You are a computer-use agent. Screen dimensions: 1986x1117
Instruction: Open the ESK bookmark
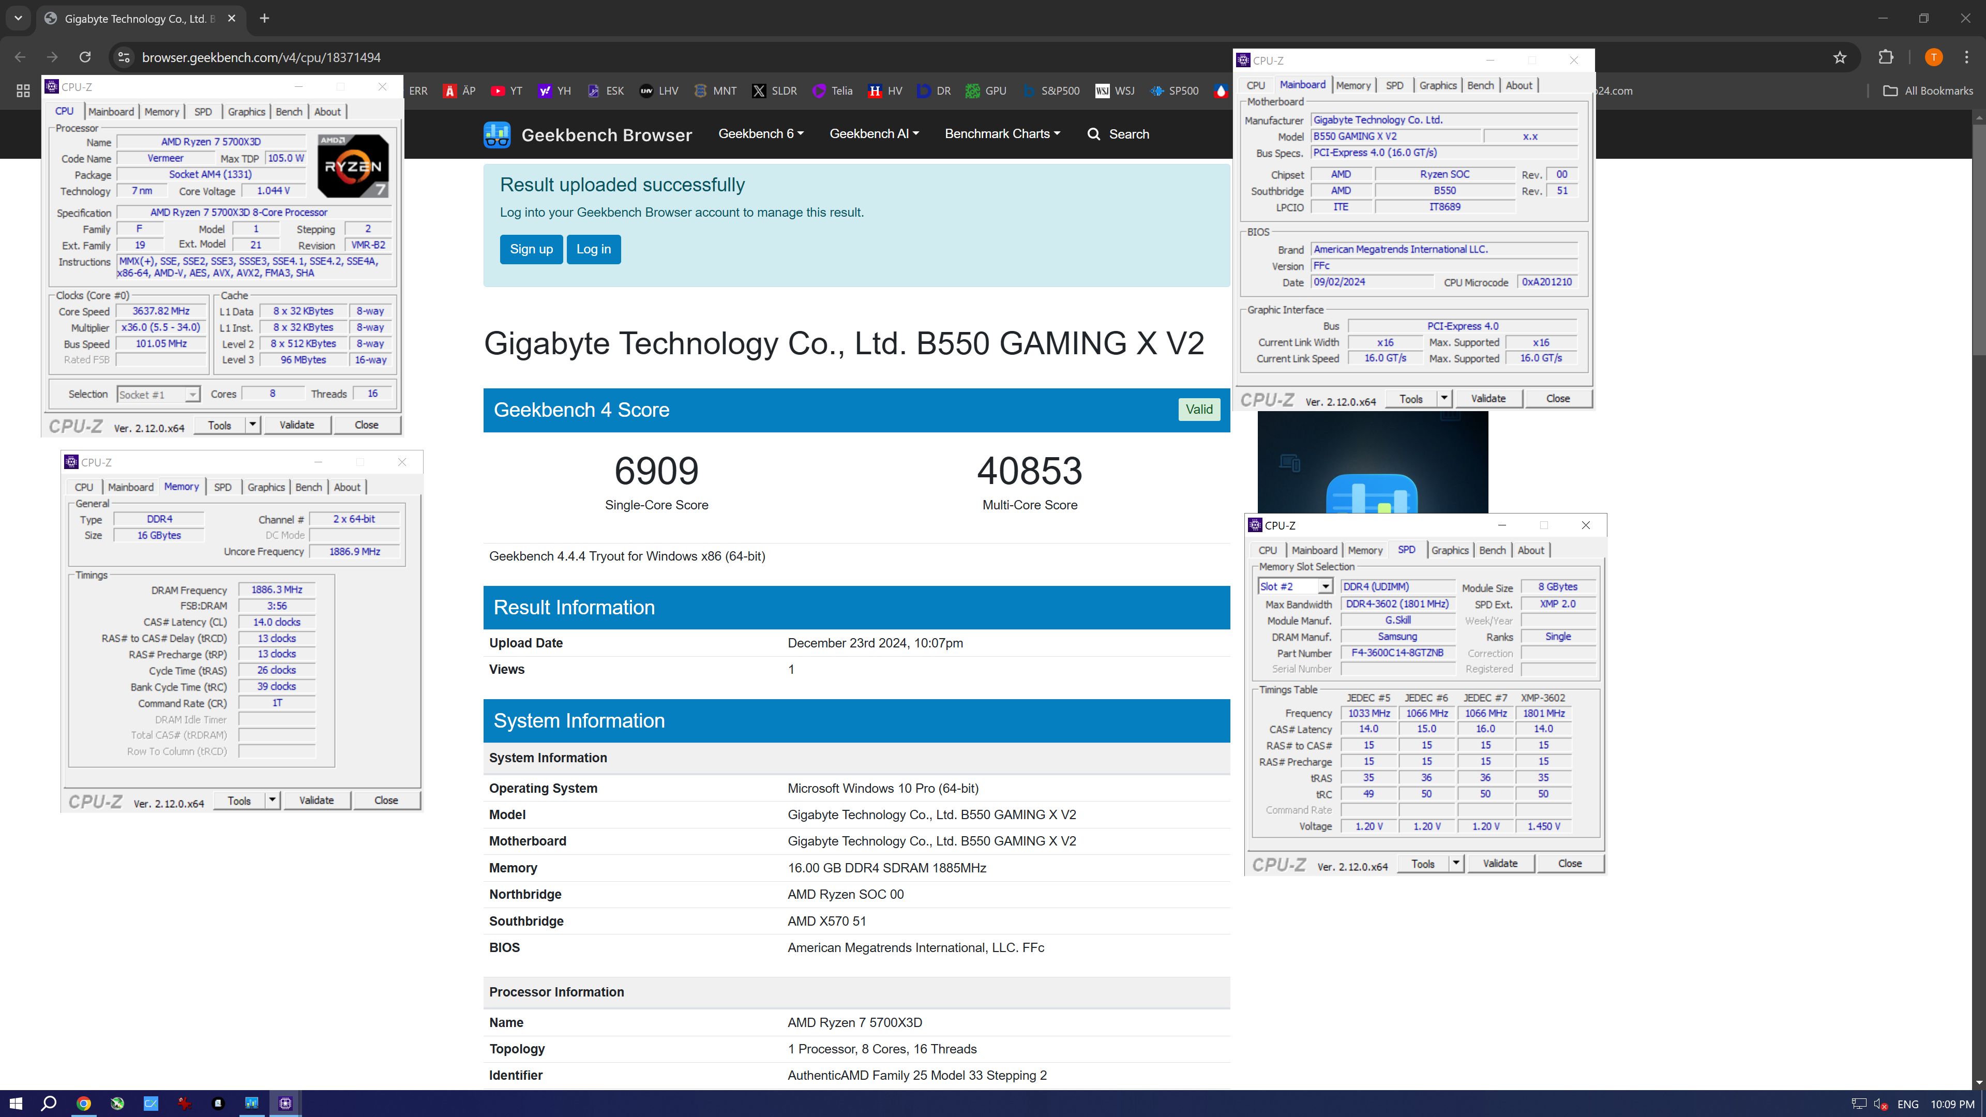pos(605,91)
